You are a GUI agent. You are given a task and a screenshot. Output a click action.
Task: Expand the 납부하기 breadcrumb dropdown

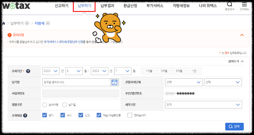point(27,23)
